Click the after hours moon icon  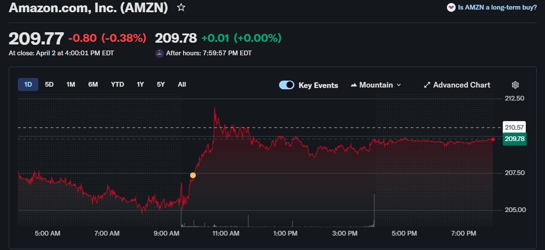point(159,53)
